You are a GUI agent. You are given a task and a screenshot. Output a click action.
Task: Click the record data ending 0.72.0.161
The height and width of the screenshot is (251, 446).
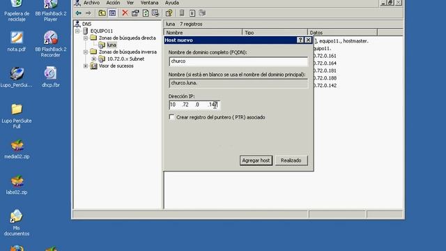click(325, 56)
